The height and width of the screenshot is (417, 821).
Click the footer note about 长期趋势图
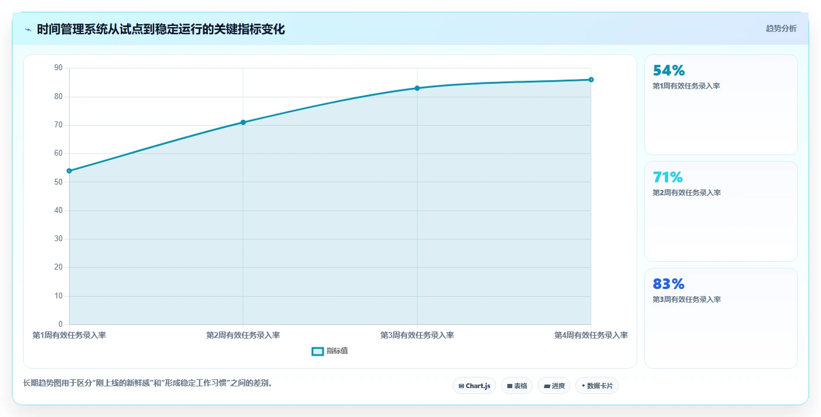(148, 383)
